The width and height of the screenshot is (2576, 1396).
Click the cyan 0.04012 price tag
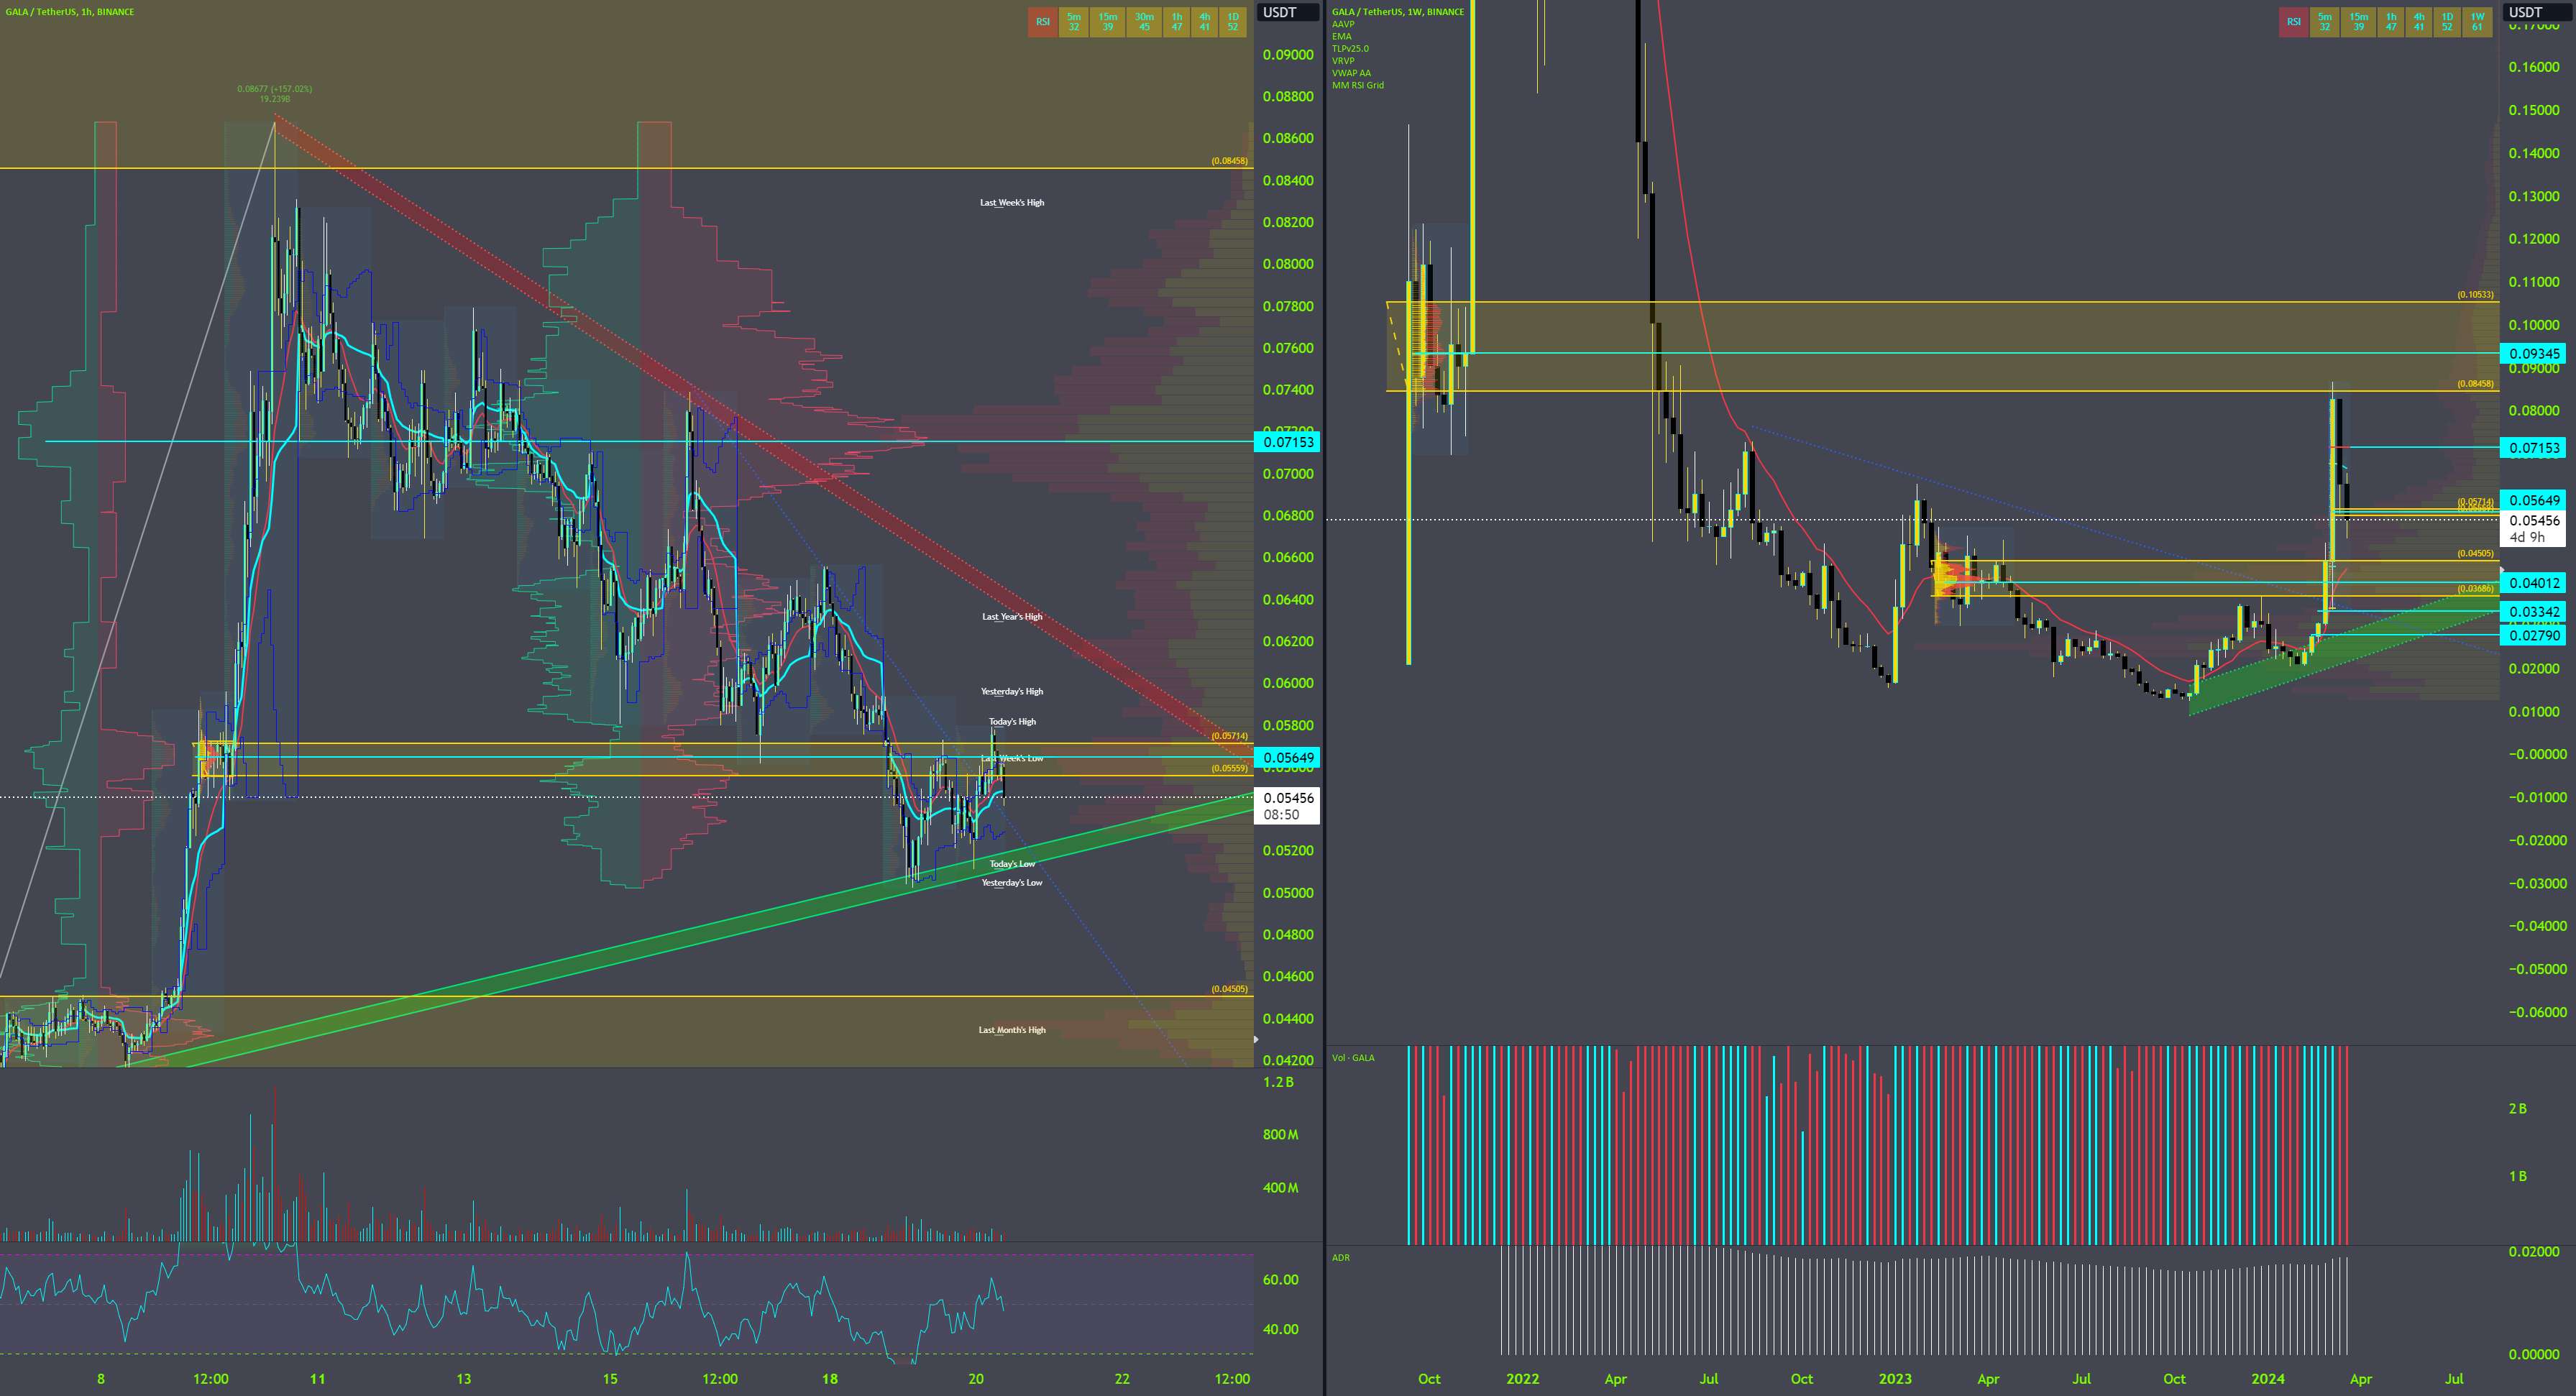point(2532,583)
